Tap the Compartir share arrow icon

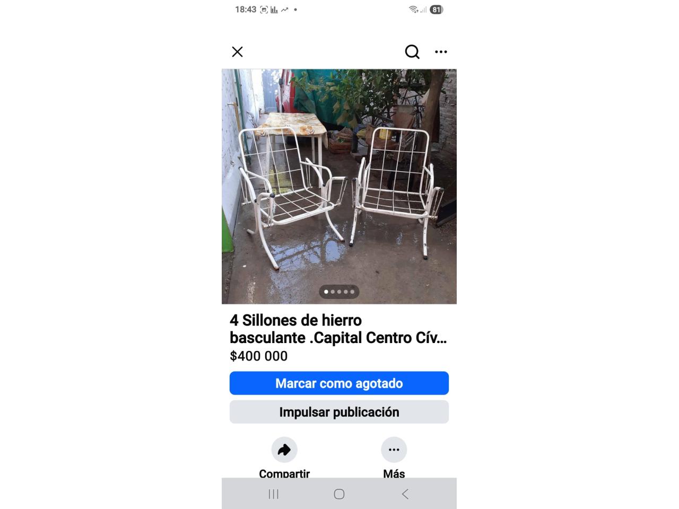pyautogui.click(x=284, y=450)
